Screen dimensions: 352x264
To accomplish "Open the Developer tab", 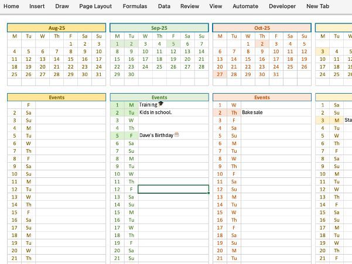I will [282, 6].
